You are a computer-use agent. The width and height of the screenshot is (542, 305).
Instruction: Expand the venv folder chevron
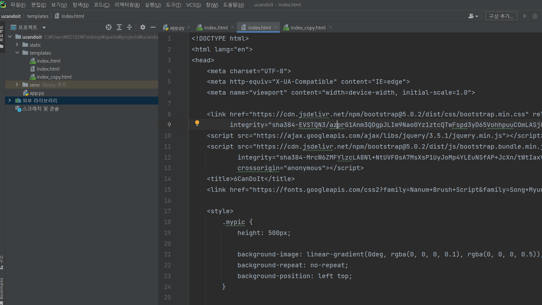click(17, 85)
